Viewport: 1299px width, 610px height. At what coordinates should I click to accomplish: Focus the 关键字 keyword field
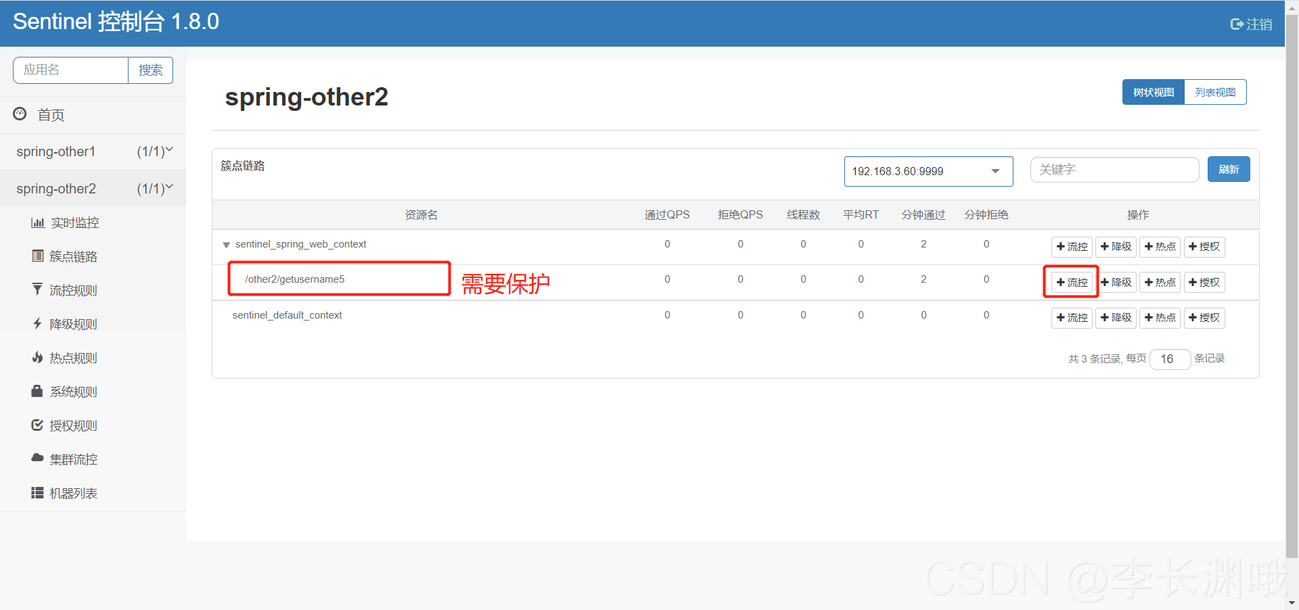(1114, 170)
